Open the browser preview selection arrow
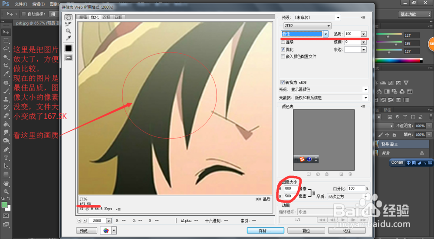 point(114,231)
